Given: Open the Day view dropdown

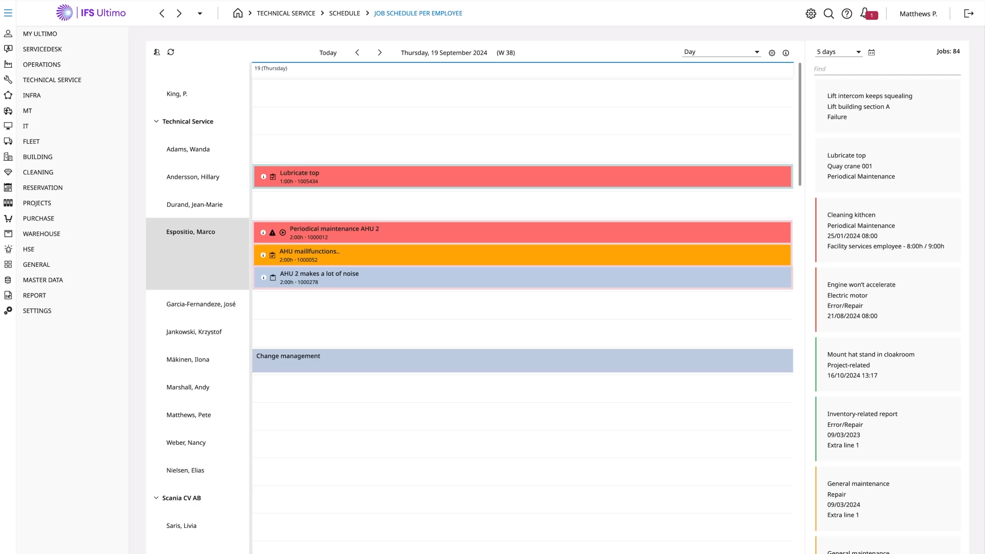Looking at the screenshot, I should tap(722, 52).
